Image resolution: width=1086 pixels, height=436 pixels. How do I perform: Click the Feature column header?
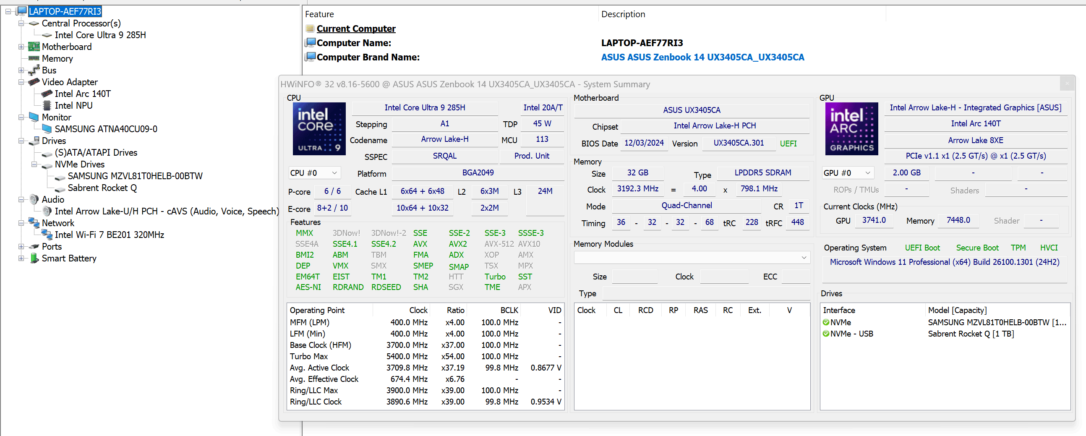(x=451, y=14)
